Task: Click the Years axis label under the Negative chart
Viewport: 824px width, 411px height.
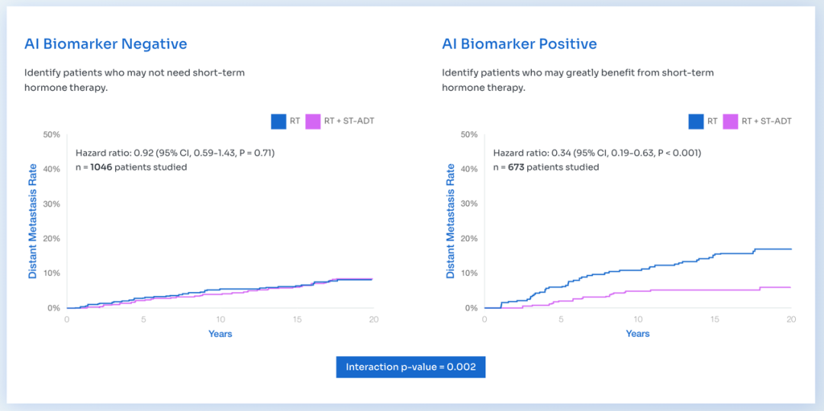Action: coord(220,334)
